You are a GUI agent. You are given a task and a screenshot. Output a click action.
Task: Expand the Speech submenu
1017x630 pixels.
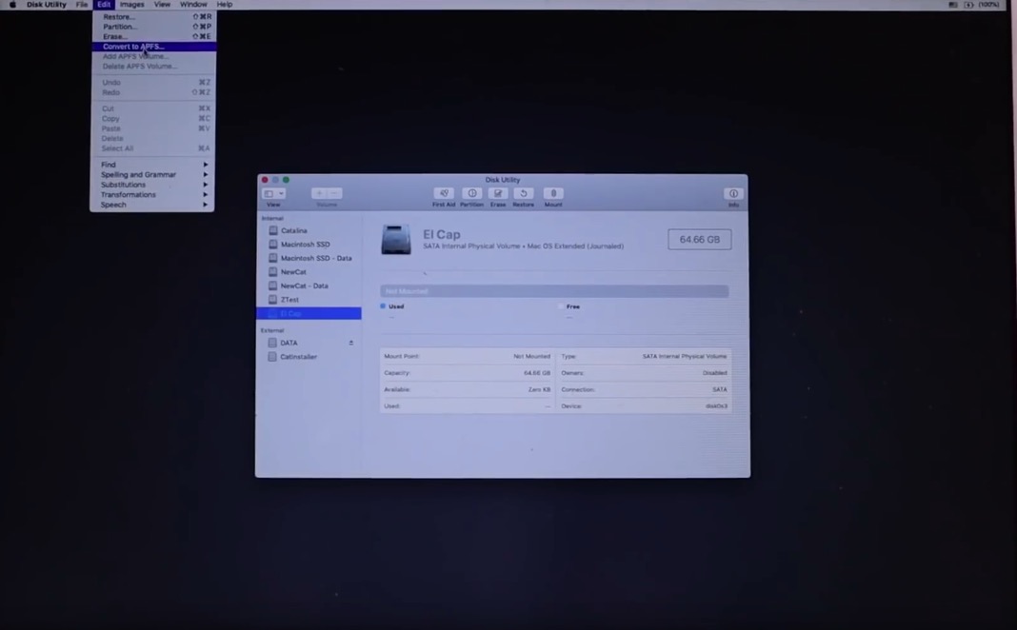(x=152, y=205)
